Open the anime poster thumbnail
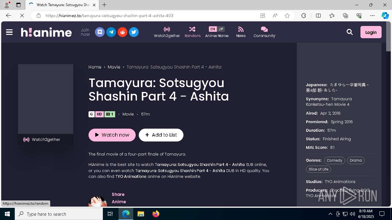The image size is (392, 220). [x=46, y=99]
